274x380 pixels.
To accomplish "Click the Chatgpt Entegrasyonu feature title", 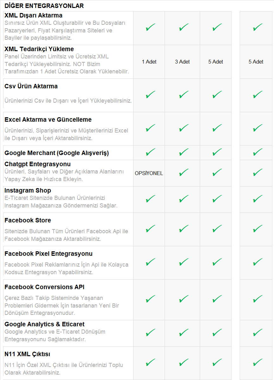I will pos(37,164).
